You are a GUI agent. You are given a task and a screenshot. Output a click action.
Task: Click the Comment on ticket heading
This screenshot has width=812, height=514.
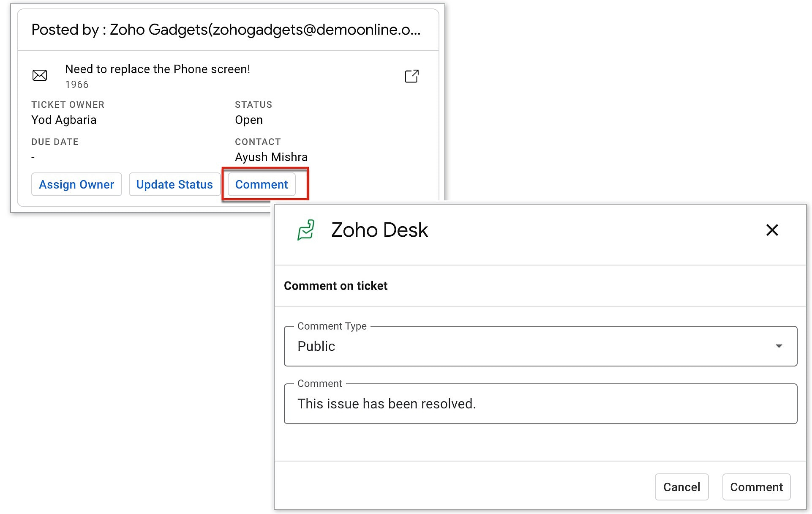[335, 286]
